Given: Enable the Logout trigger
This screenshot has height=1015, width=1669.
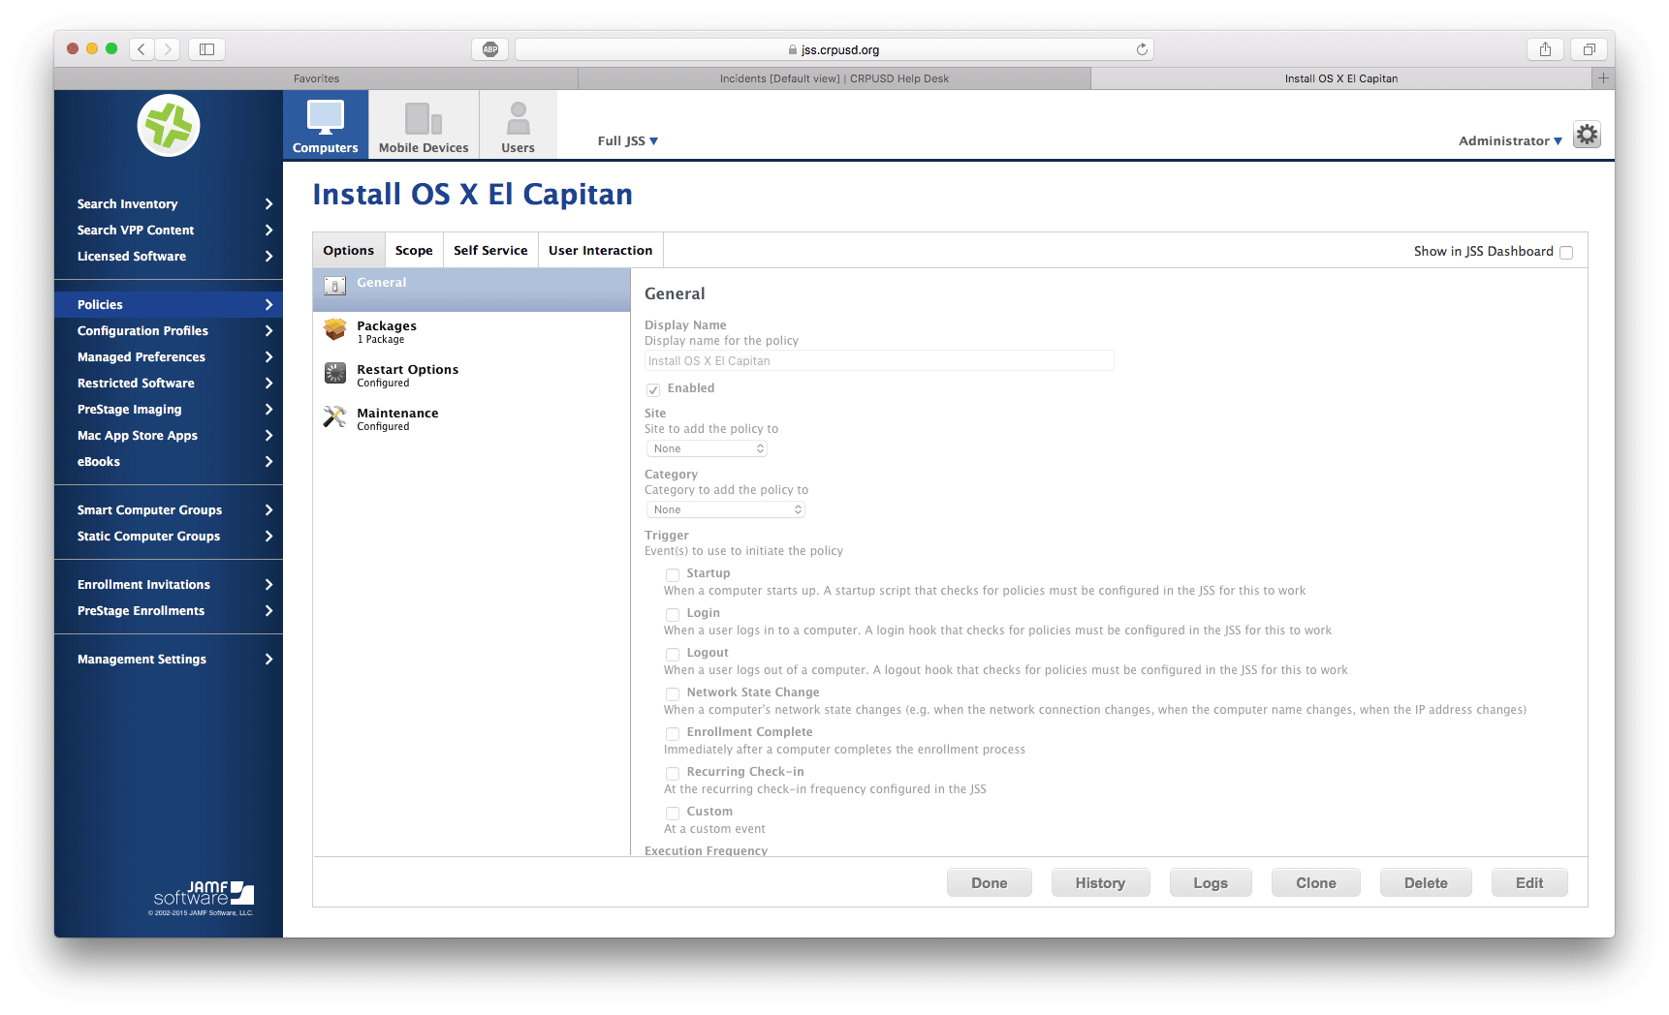Looking at the screenshot, I should [x=672, y=654].
